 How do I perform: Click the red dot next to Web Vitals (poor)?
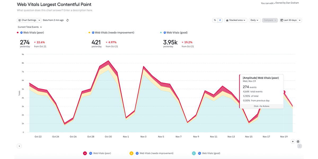[x=18, y=33]
